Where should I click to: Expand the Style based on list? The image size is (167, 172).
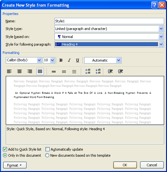(161, 36)
